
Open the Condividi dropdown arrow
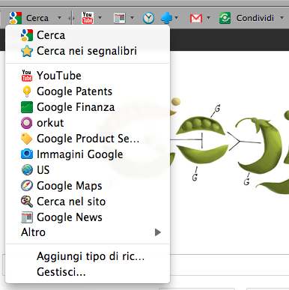coord(282,18)
